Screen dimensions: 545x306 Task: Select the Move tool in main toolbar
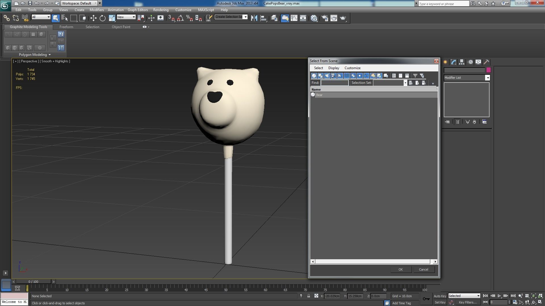point(93,18)
